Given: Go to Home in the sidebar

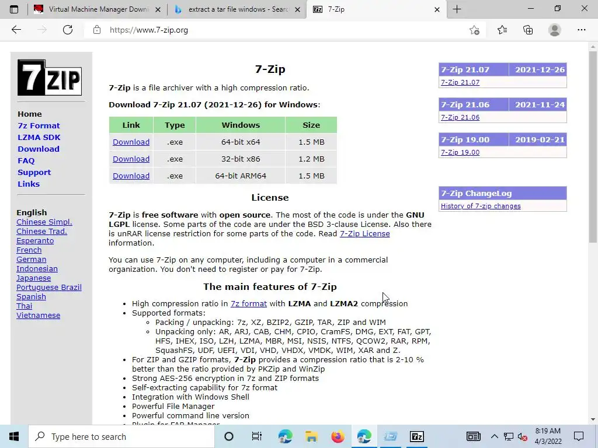Looking at the screenshot, I should click(x=30, y=114).
